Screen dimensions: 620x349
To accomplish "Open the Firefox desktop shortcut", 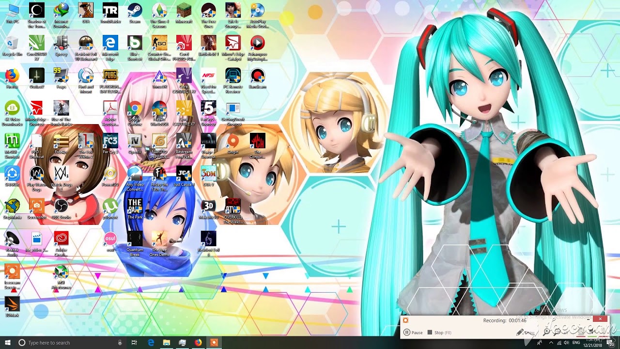I will [x=12, y=79].
